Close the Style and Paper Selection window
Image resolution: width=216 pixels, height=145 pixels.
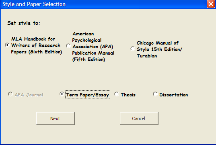pyautogui.click(x=211, y=4)
